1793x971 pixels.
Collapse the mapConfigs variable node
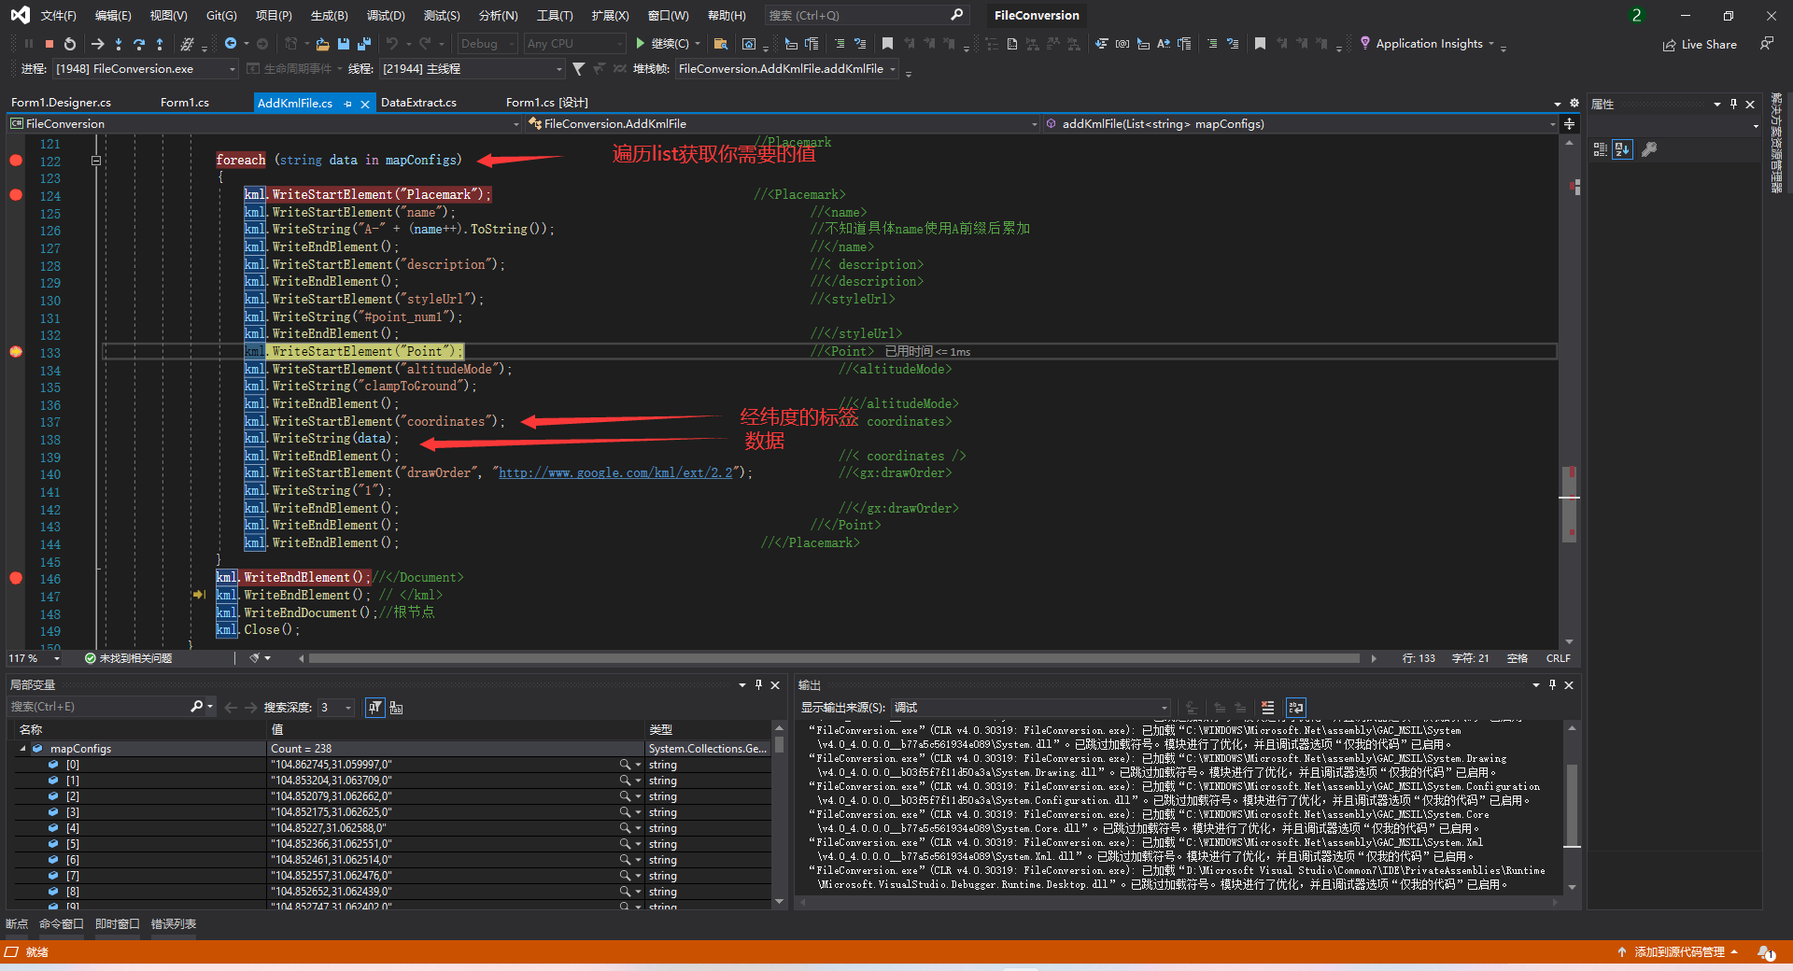(22, 749)
